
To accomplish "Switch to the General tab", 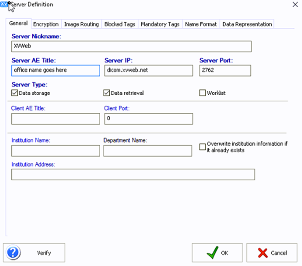I will point(19,23).
